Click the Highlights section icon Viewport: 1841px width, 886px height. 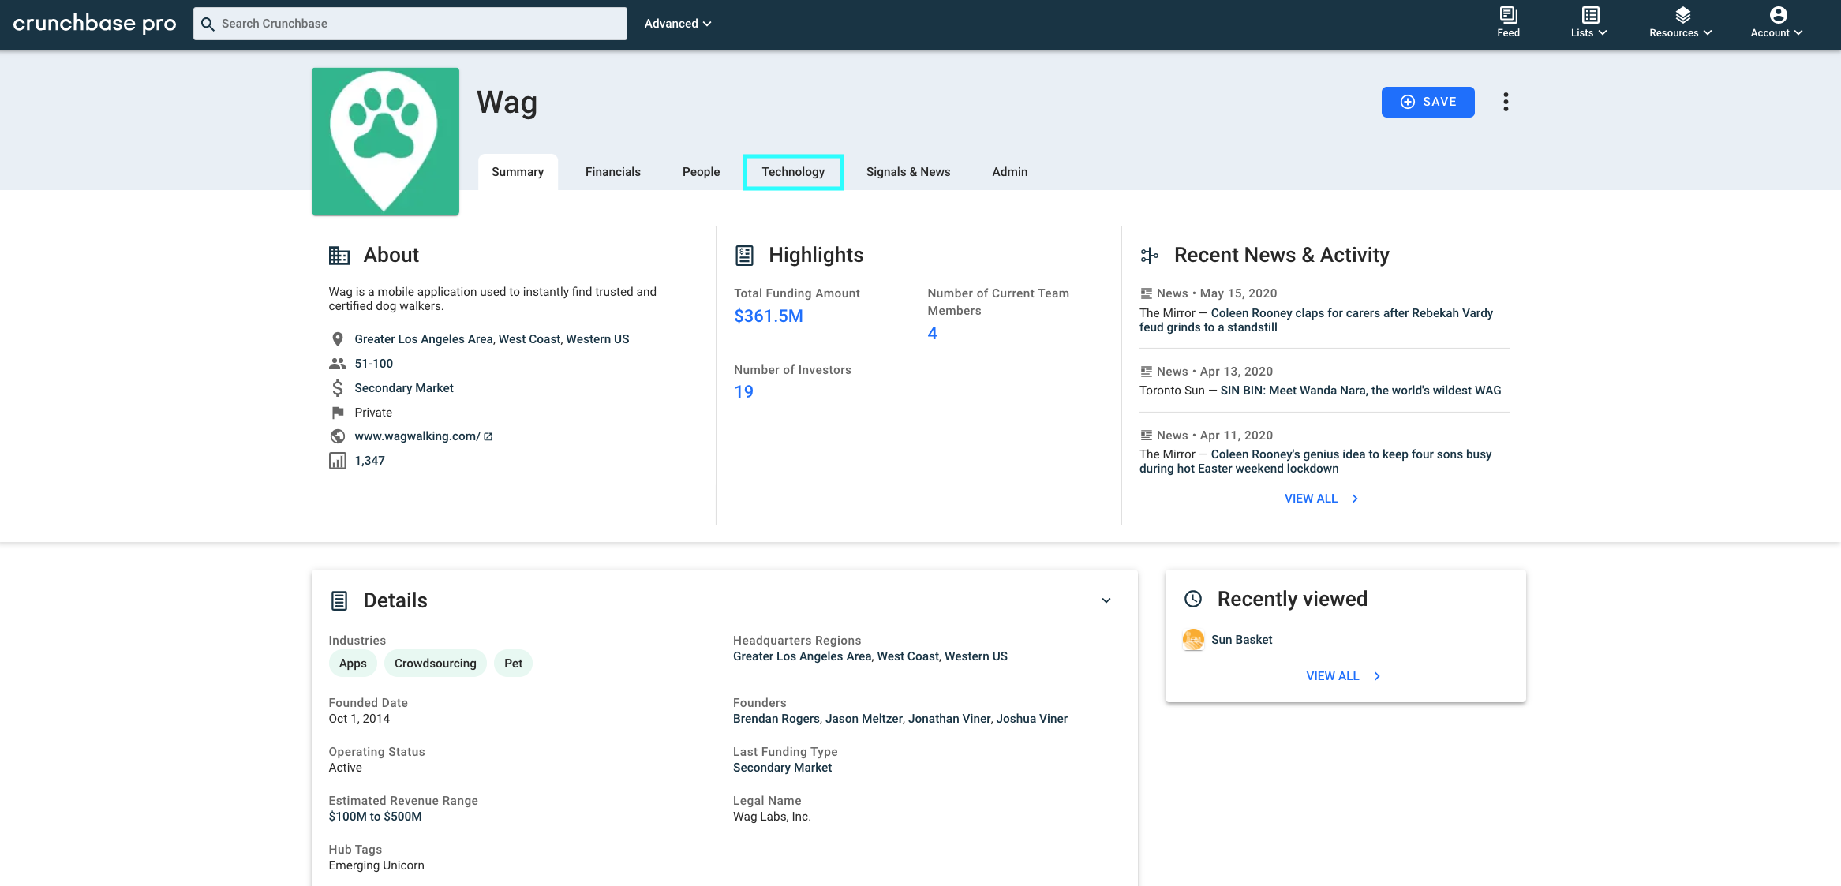[744, 256]
